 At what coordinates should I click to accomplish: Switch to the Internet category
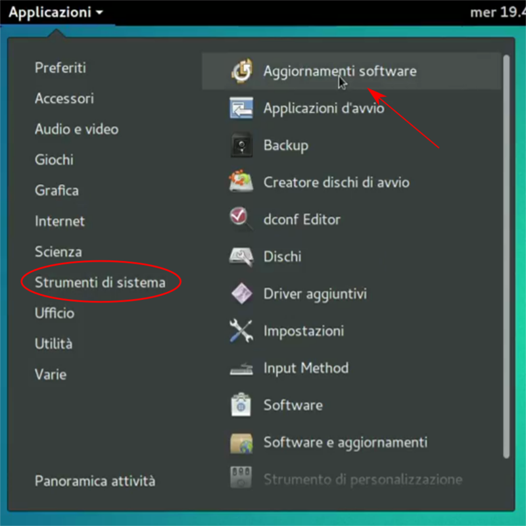(x=60, y=221)
